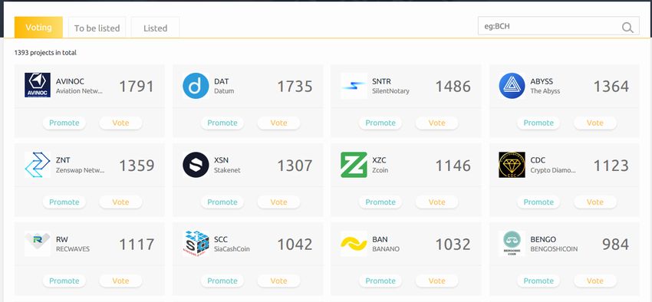Click the Stakenet XSN logo
652x302 pixels.
coord(196,165)
